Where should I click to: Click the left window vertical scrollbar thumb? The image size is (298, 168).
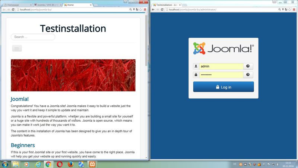[x=146, y=40]
